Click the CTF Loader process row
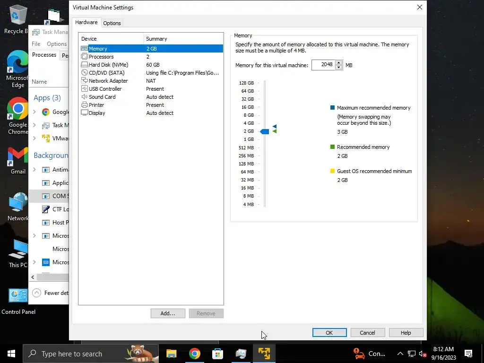Screen dimensions: 484x363 [x=49, y=209]
